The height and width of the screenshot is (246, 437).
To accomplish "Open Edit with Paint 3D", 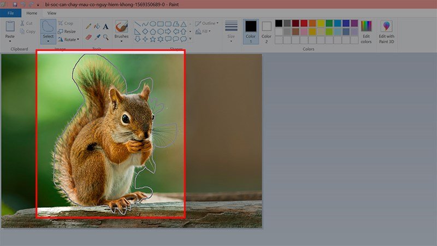I will coord(387,32).
